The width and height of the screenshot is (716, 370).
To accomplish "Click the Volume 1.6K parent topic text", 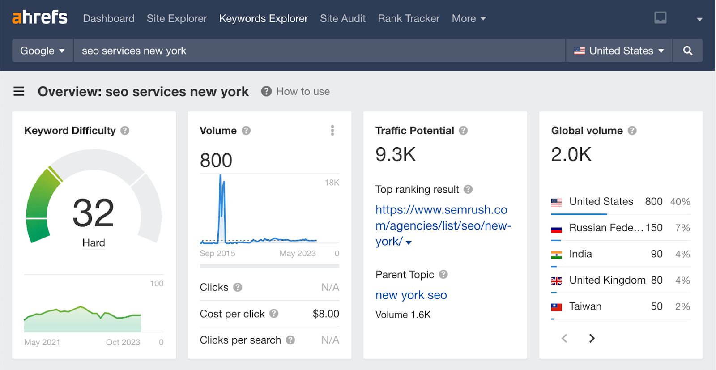I will (x=403, y=315).
